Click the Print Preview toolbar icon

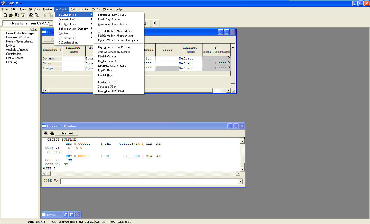(x=37, y=15)
